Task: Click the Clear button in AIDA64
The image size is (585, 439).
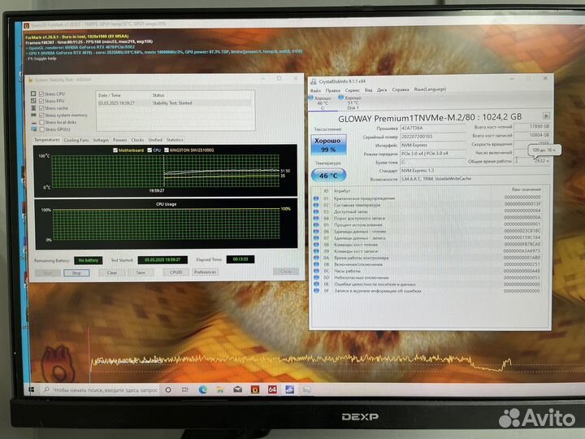Action: point(112,272)
